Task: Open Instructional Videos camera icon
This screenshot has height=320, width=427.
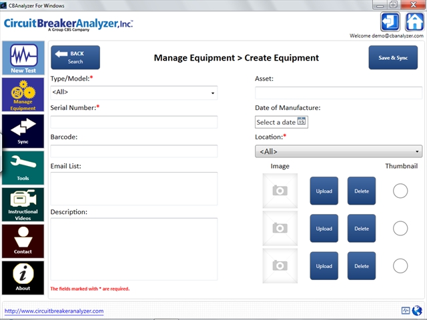Action: 23,205
